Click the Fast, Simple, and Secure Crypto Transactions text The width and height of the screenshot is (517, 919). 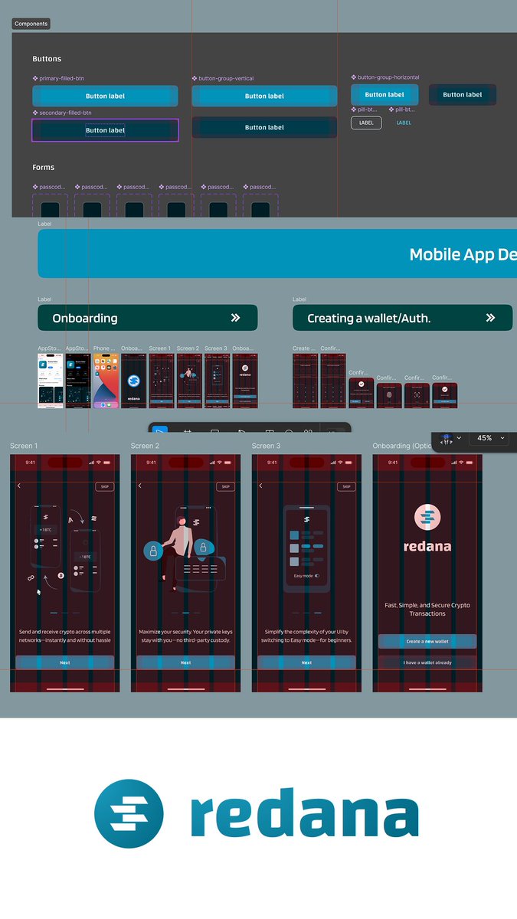pyautogui.click(x=427, y=609)
